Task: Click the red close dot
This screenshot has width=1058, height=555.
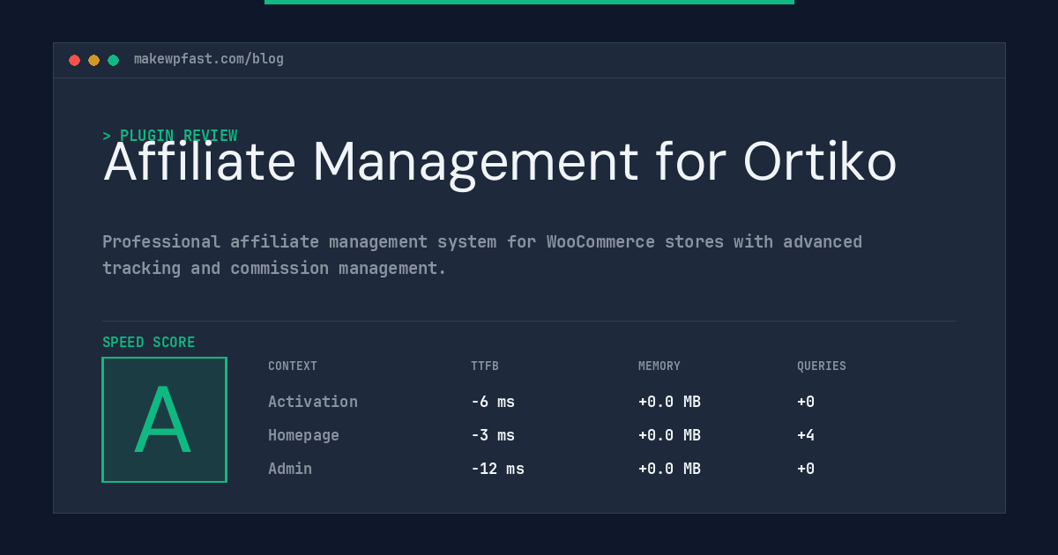Action: 74,60
